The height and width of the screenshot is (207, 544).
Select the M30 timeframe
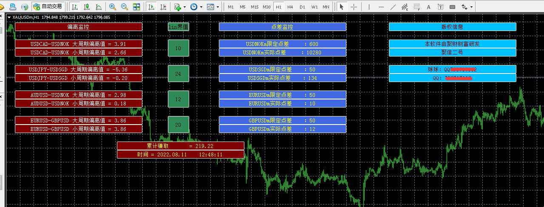pos(266,7)
